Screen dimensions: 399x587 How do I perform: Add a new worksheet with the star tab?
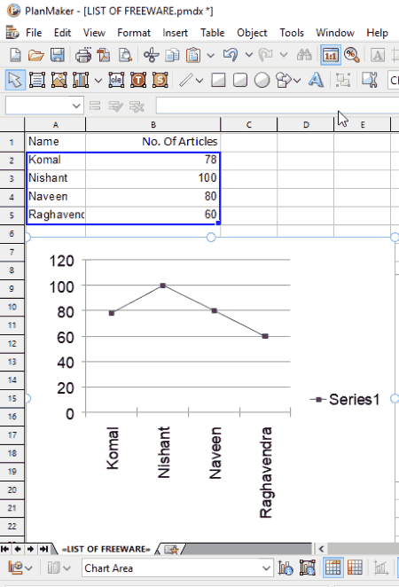[x=172, y=549]
